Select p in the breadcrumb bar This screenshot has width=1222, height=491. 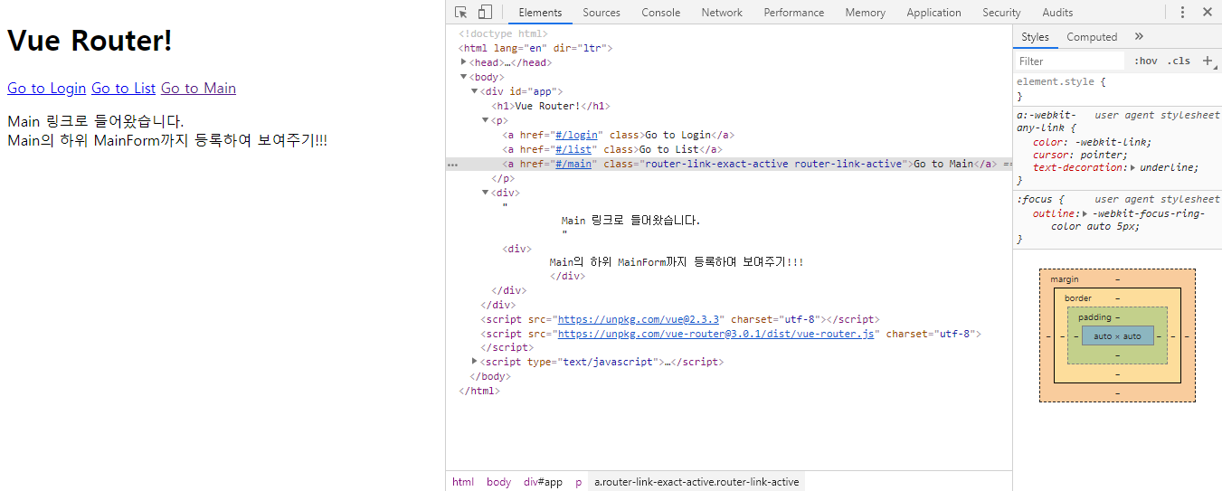(x=579, y=482)
